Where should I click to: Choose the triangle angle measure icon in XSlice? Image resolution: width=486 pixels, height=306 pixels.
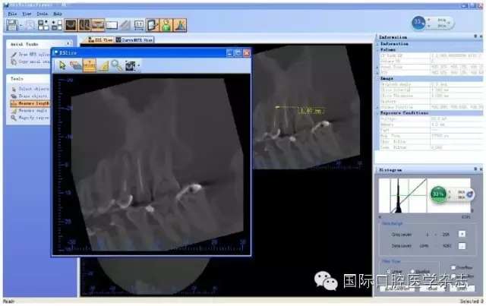(x=103, y=65)
